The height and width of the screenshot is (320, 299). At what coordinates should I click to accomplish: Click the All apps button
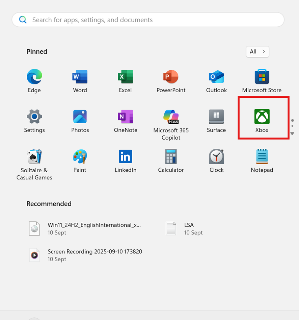257,52
